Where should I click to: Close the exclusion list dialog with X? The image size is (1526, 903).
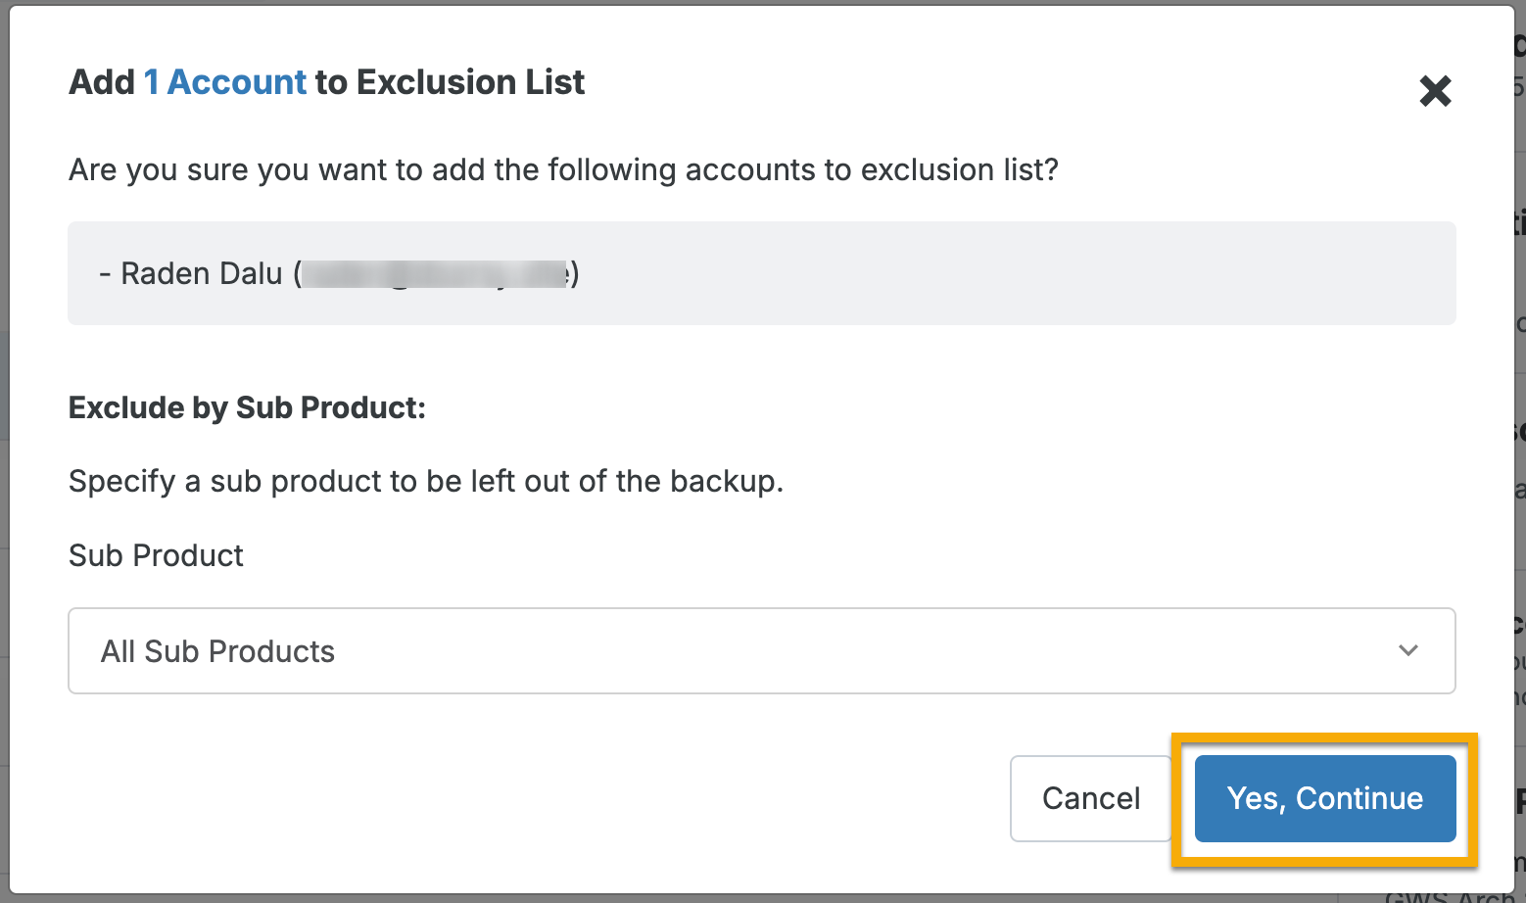point(1435,91)
